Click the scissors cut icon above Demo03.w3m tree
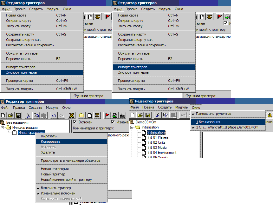The height and width of the screenshot is (210, 273). coord(158,115)
